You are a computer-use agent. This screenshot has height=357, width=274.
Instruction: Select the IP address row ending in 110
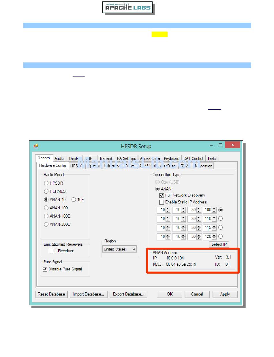point(221,218)
